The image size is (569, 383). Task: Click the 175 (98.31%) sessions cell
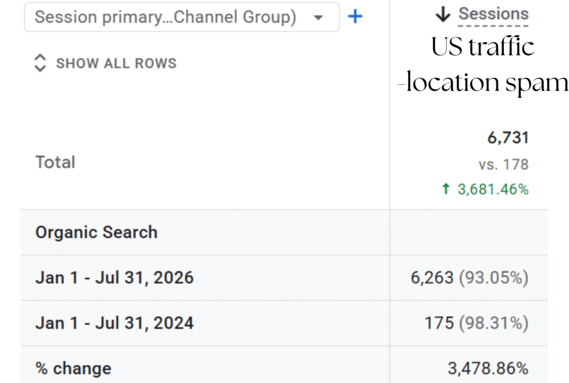pos(476,323)
